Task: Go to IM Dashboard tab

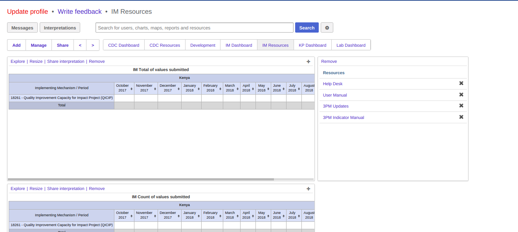Action: pos(239,45)
